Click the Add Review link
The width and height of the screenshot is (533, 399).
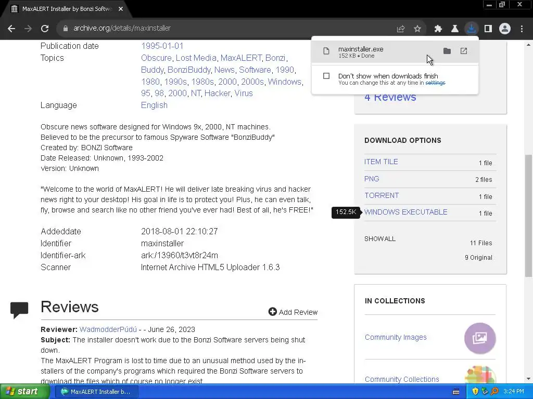click(x=298, y=312)
